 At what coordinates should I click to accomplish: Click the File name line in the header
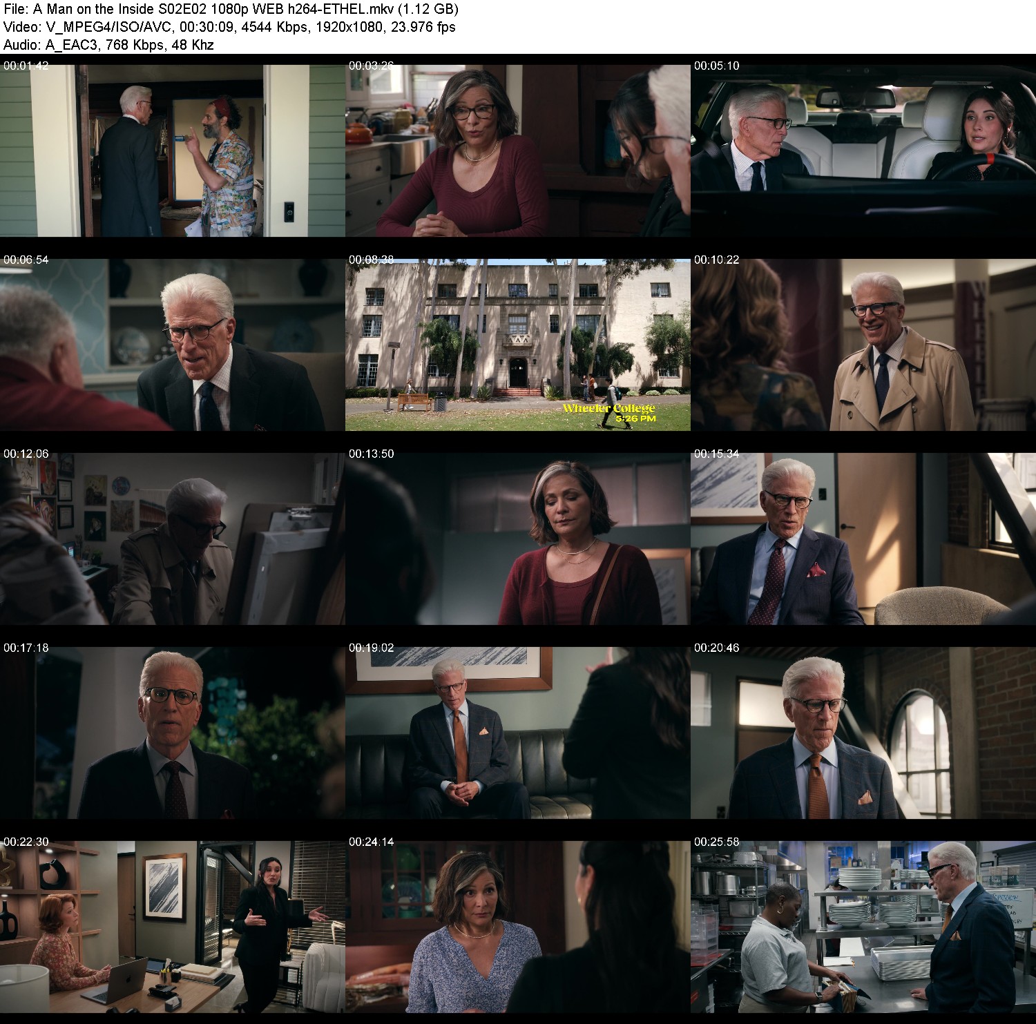tap(231, 9)
